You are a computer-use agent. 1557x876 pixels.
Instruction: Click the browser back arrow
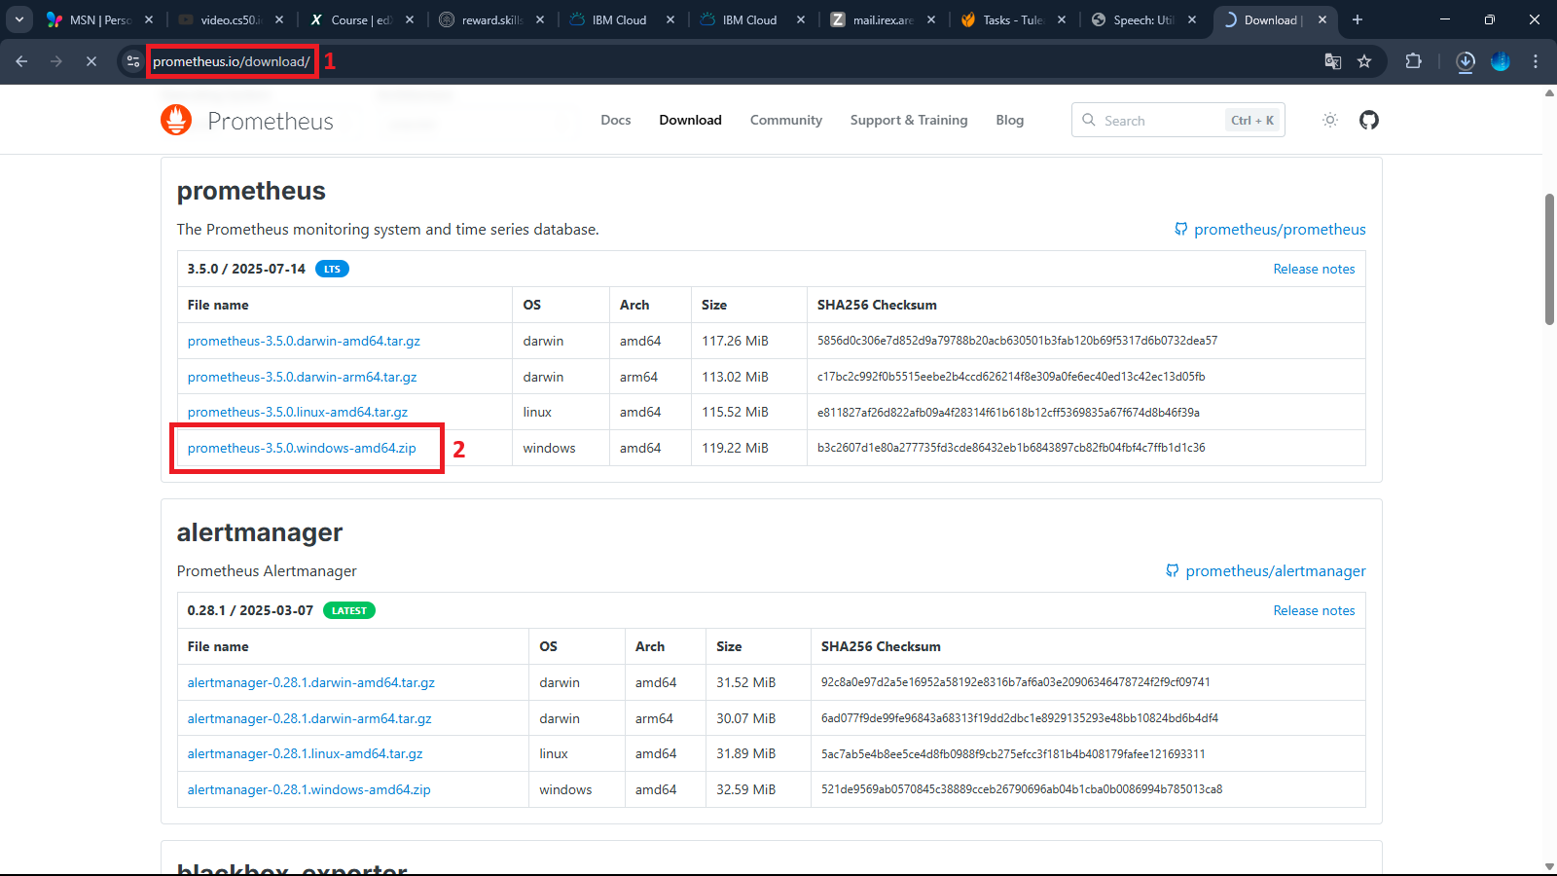(21, 61)
